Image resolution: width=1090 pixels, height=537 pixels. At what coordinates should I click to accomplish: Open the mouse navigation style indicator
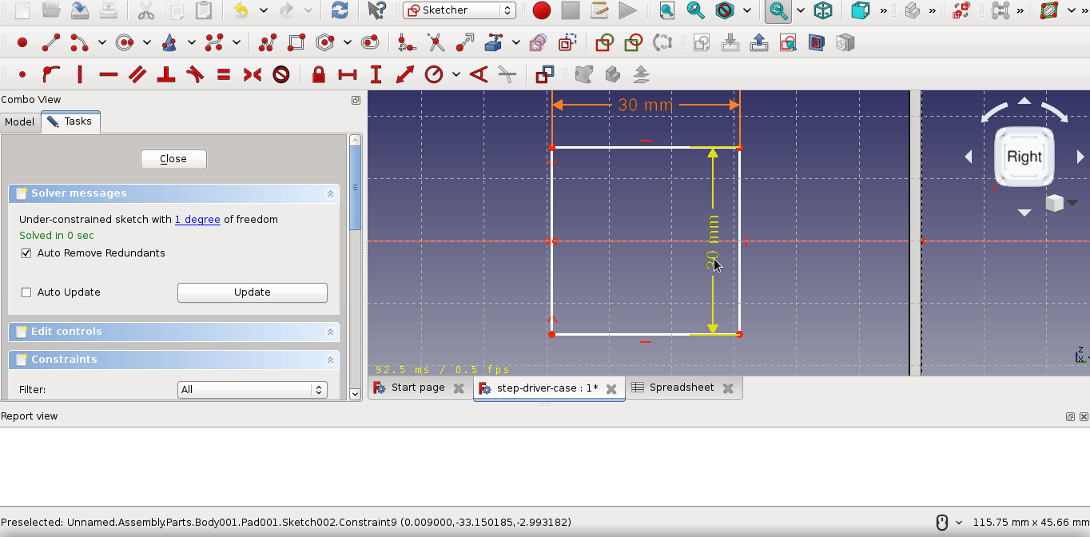click(948, 522)
